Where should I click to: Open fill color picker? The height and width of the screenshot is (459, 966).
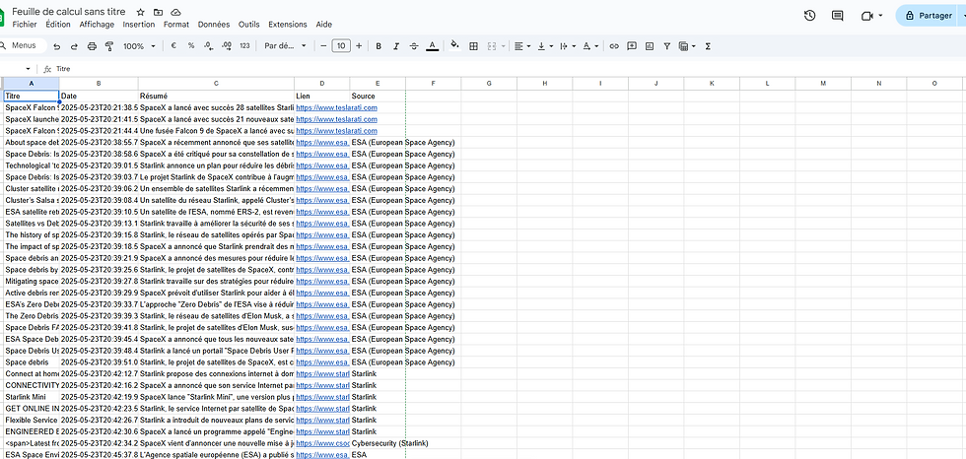(455, 45)
